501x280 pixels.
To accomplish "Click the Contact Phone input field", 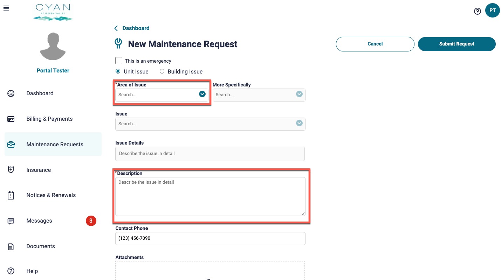I will tap(210, 238).
